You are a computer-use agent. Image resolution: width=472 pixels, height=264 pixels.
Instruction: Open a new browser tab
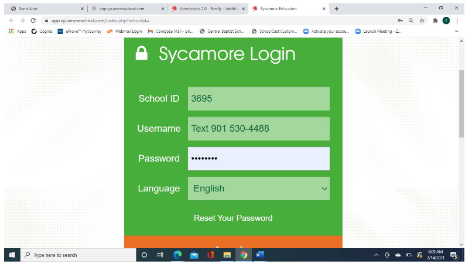point(337,9)
